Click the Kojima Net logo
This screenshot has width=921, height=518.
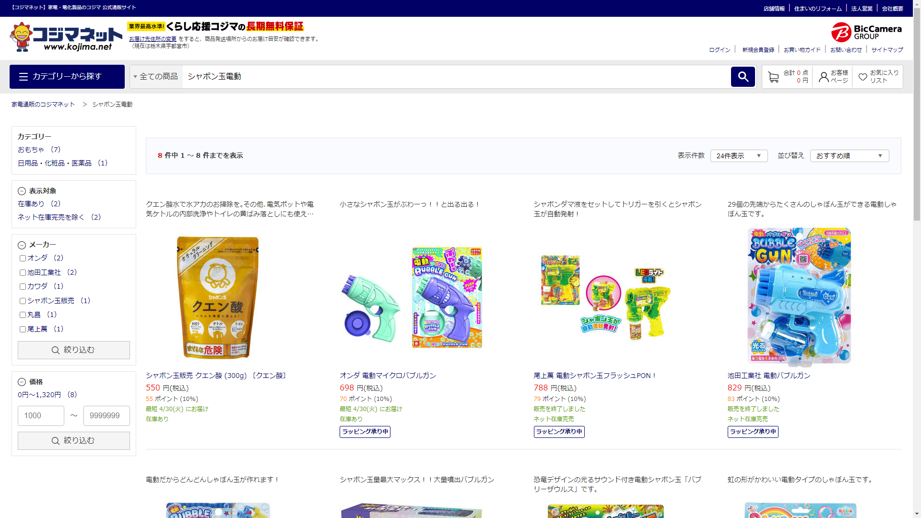pos(66,37)
